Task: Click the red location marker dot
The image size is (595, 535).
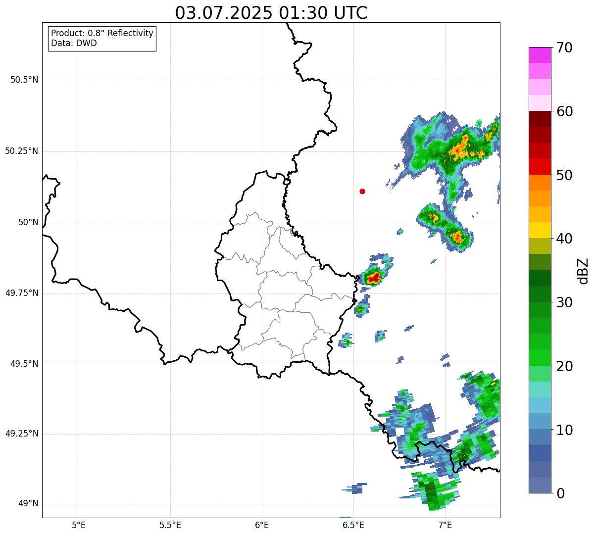Action: coord(362,191)
